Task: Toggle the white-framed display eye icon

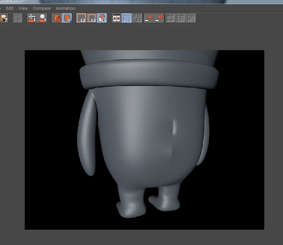Action: pos(81,18)
